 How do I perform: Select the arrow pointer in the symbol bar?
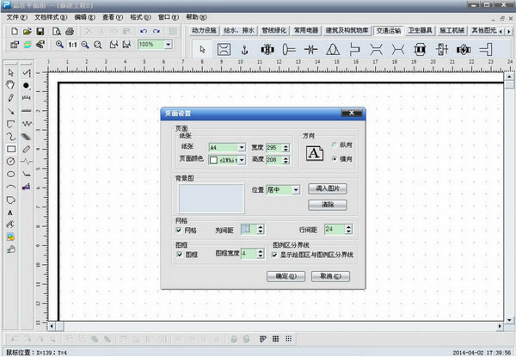tap(203, 50)
